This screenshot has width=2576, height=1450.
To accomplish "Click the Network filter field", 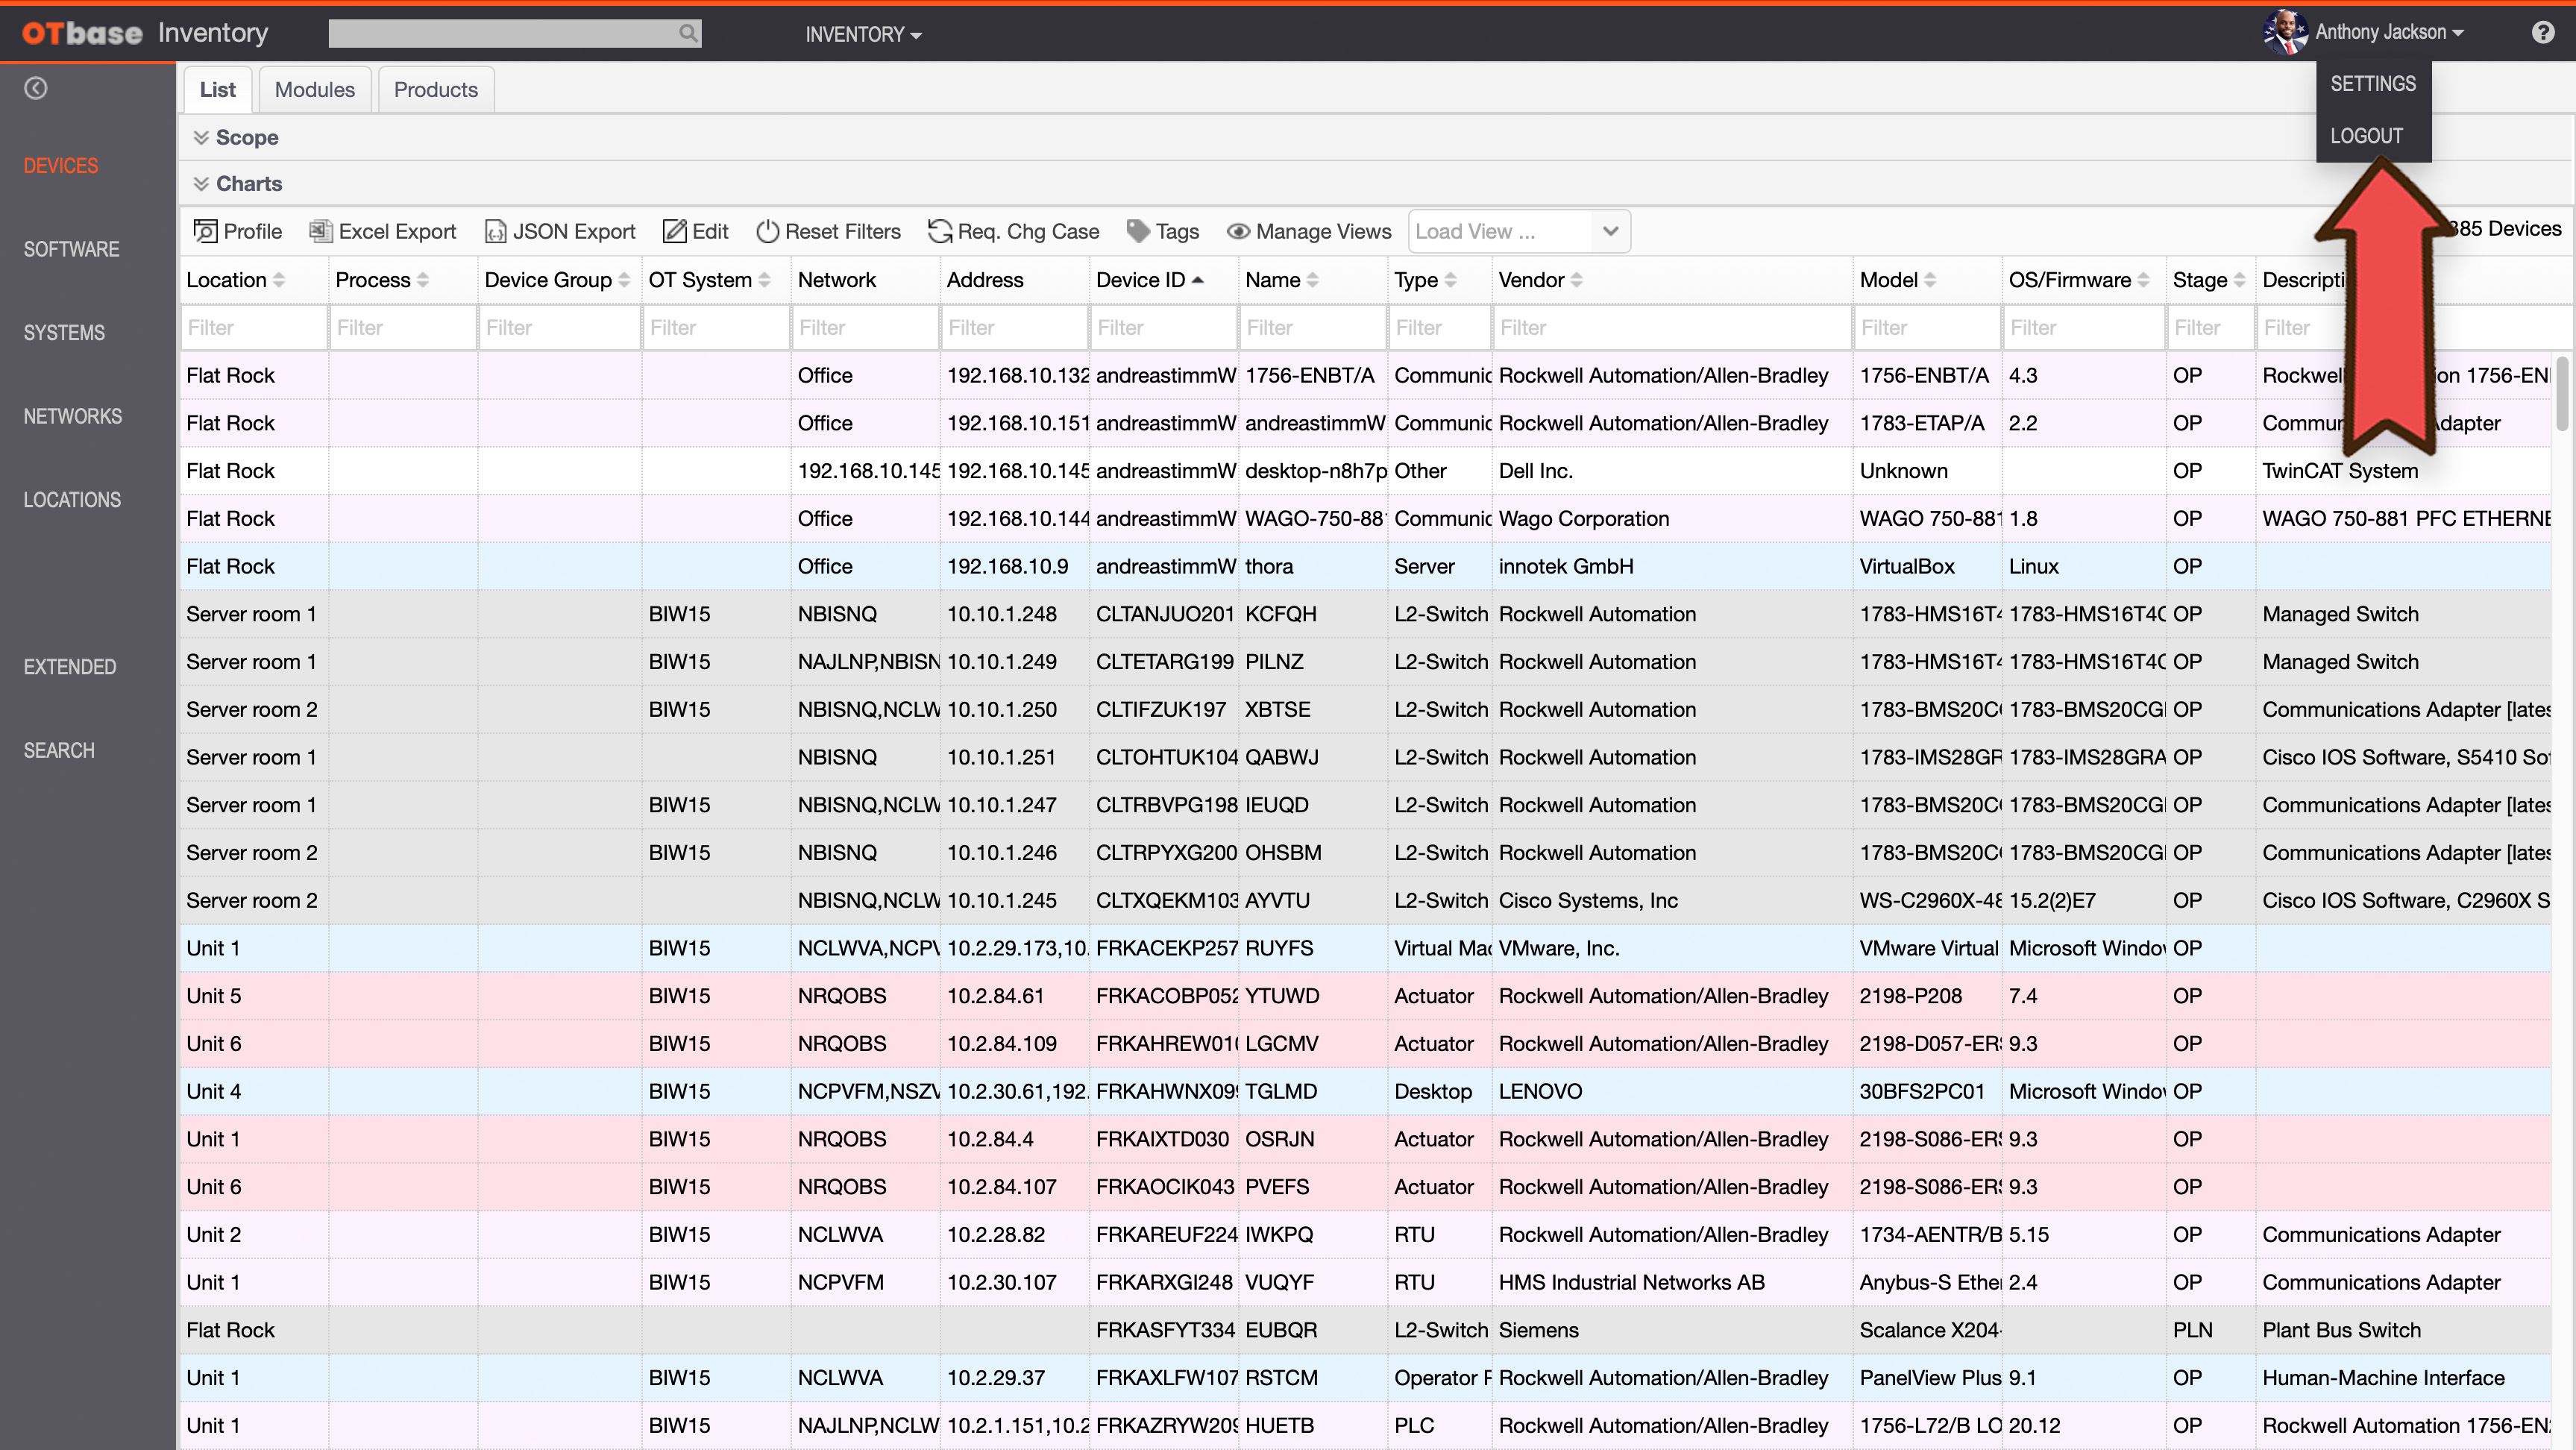I will pos(865,327).
